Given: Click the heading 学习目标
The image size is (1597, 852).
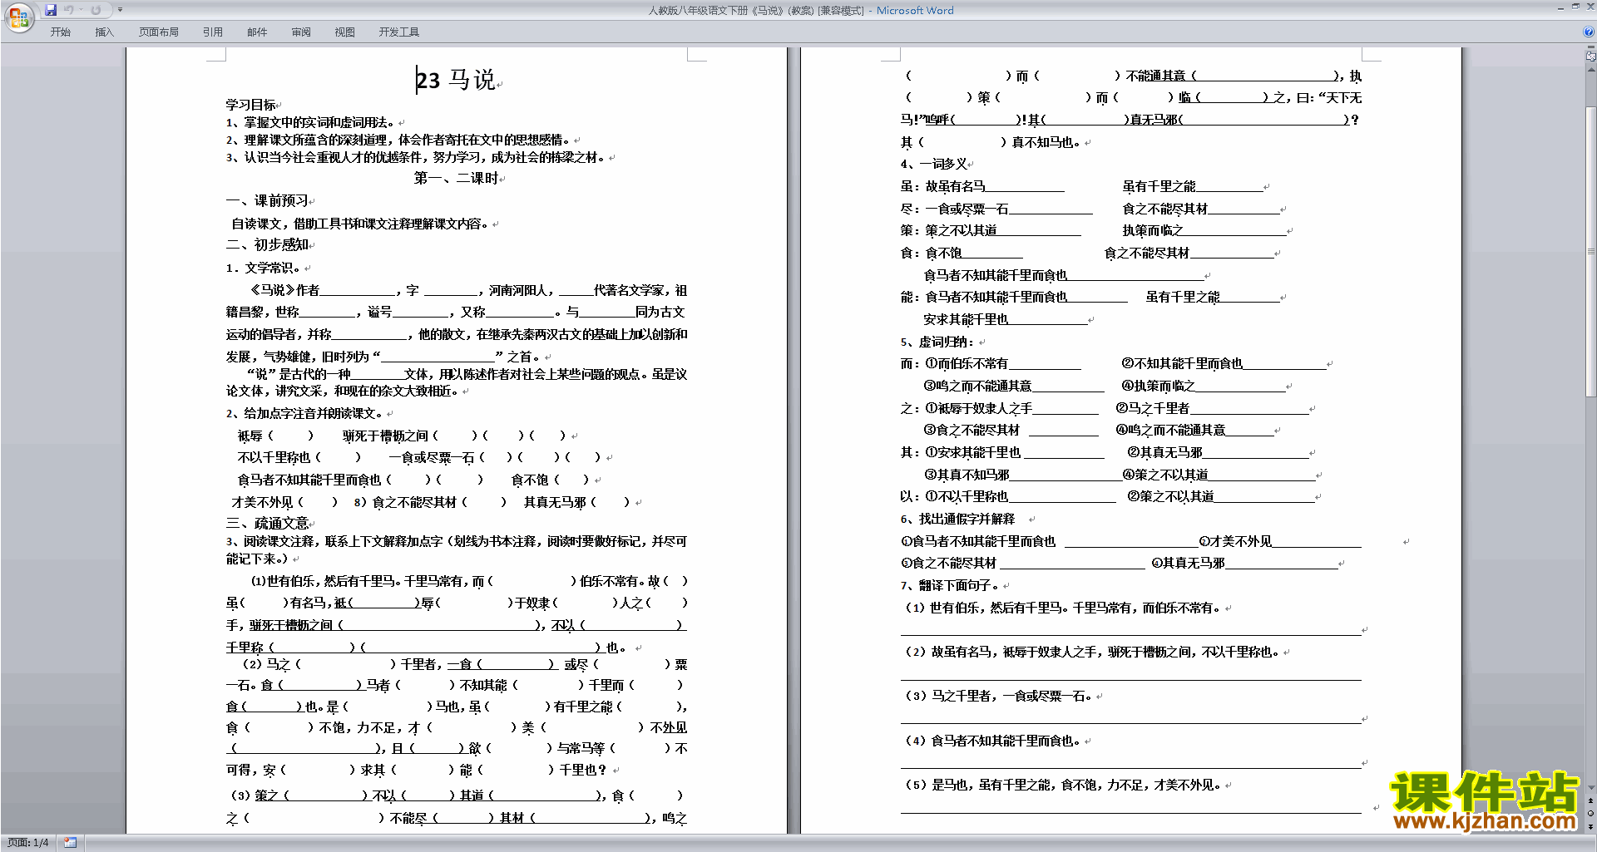Looking at the screenshot, I should tap(250, 105).
